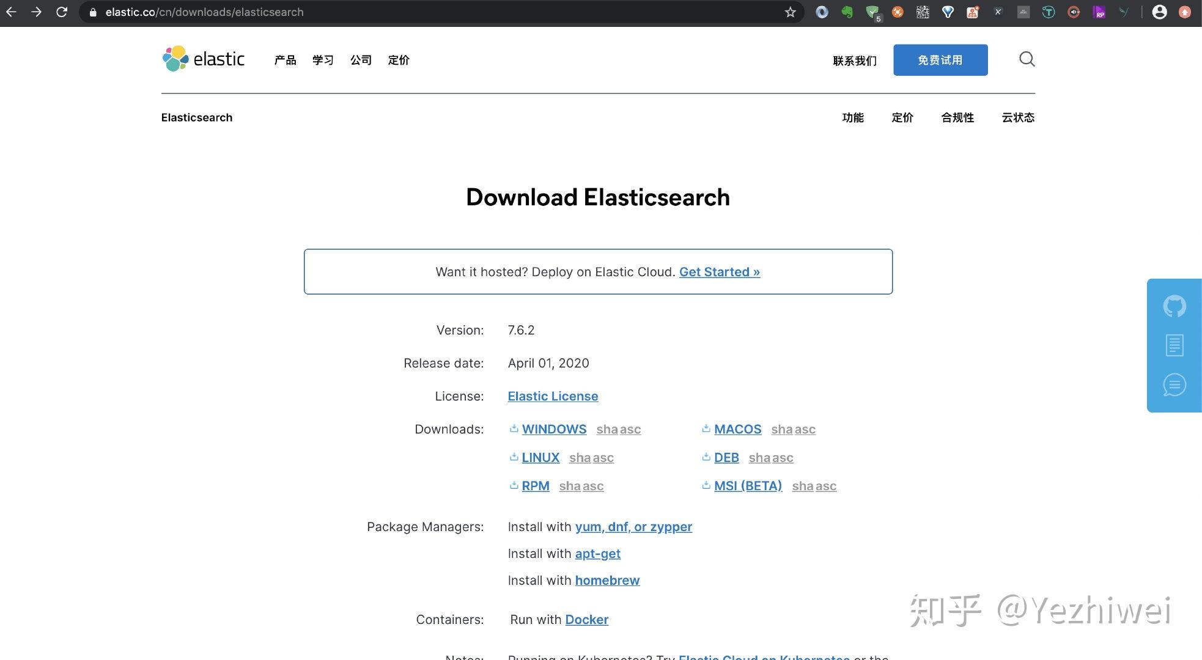Image resolution: width=1202 pixels, height=660 pixels.
Task: Bookmark the page with the star icon
Action: click(791, 12)
